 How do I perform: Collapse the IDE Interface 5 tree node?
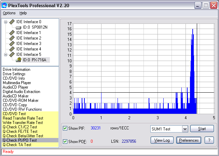pos(5,54)
